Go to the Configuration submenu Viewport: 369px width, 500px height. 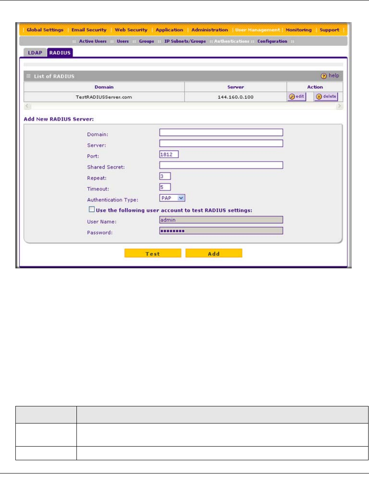[x=272, y=41]
